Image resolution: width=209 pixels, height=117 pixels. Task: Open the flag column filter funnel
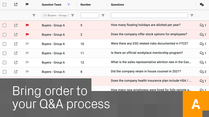34,15
